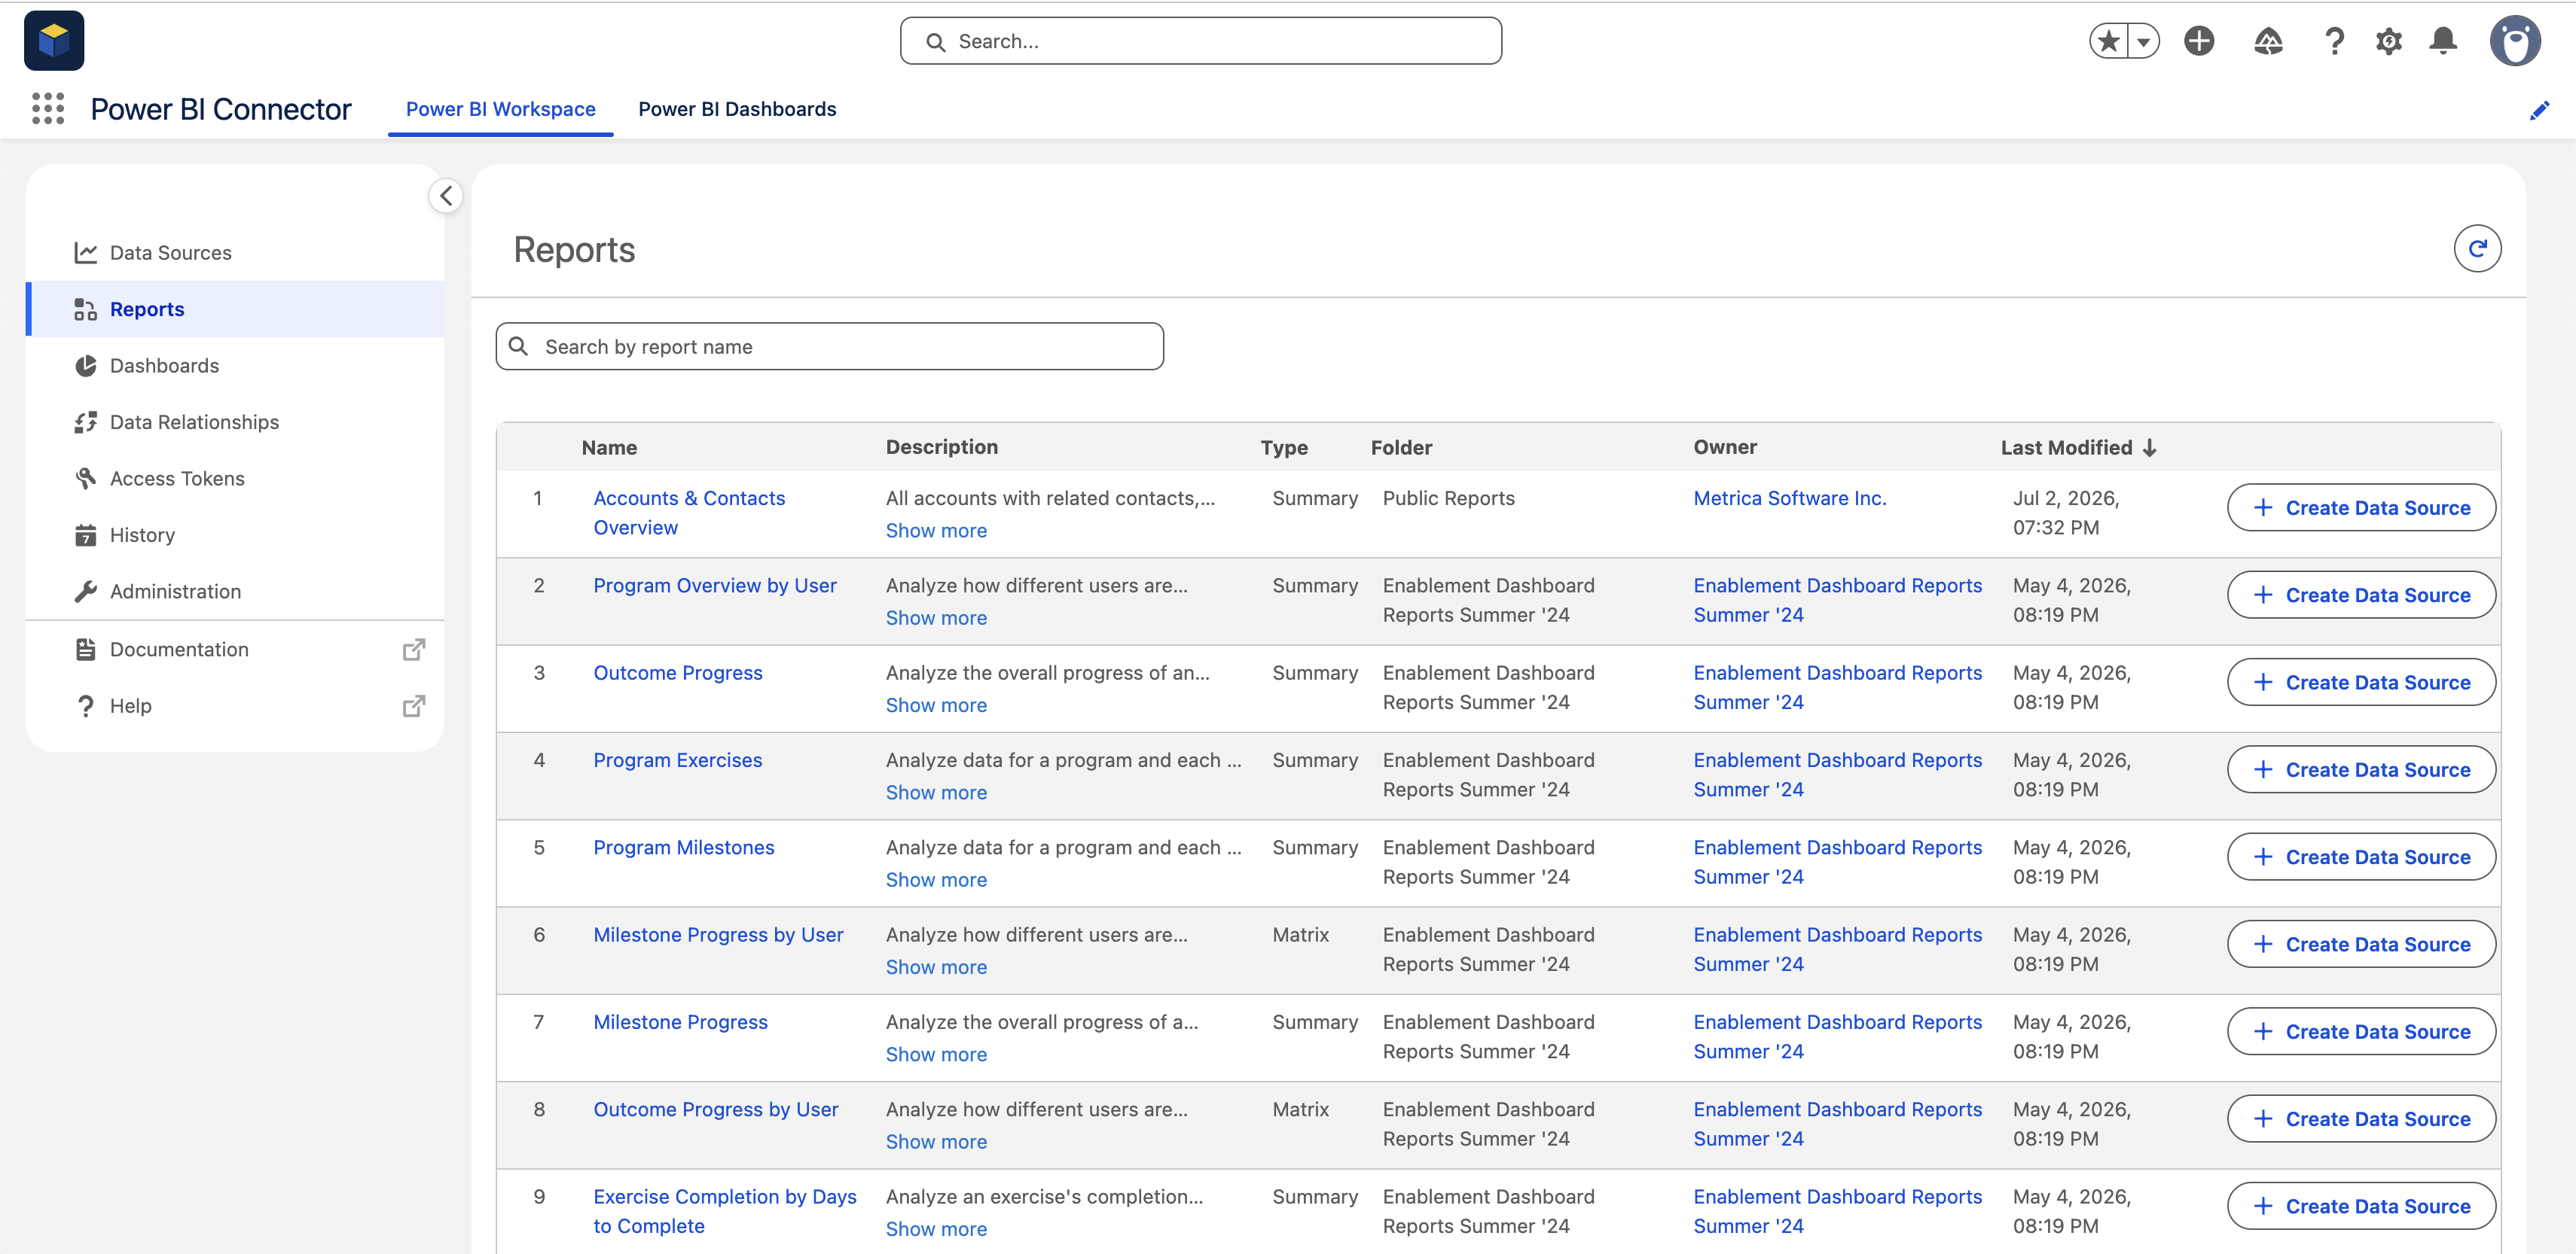
Task: Click the external link icon beside Help
Action: pyautogui.click(x=414, y=707)
